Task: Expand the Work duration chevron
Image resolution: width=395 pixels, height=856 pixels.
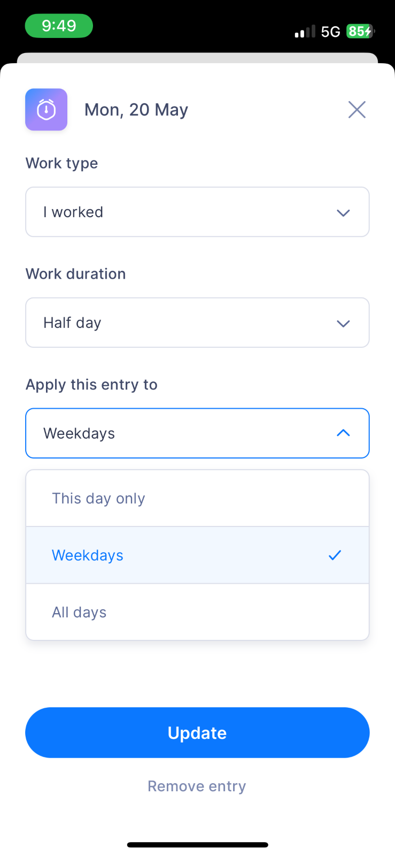Action: tap(343, 323)
